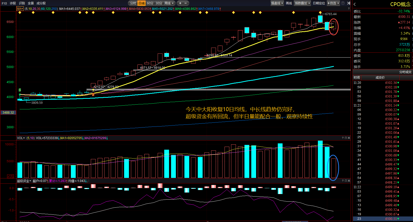The width and height of the screenshot is (413, 222).
Task: Click the x1万 volume unit label
Action: (11, 176)
